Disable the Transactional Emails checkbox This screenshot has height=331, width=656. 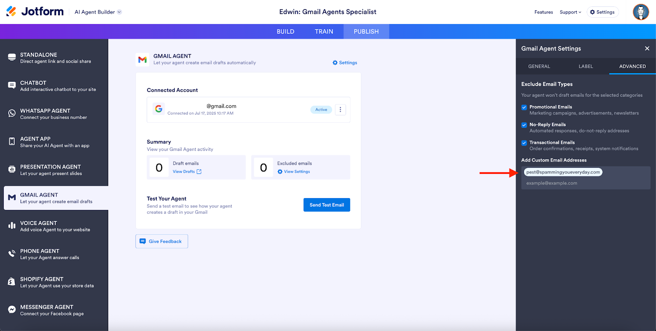click(x=524, y=143)
